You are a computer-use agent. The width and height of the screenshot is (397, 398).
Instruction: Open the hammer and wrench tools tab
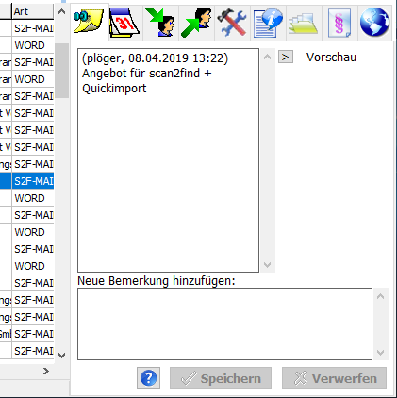pos(233,23)
